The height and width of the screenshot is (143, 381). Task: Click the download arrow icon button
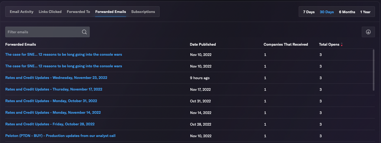368,32
